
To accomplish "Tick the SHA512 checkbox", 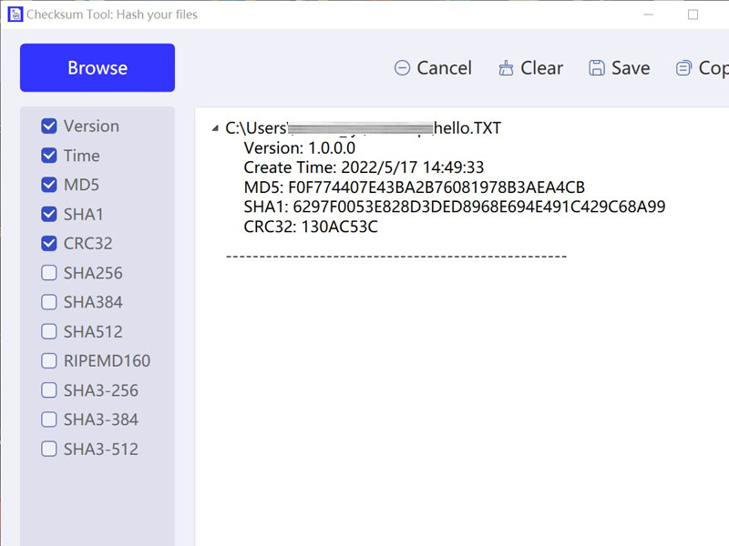I will tap(49, 331).
